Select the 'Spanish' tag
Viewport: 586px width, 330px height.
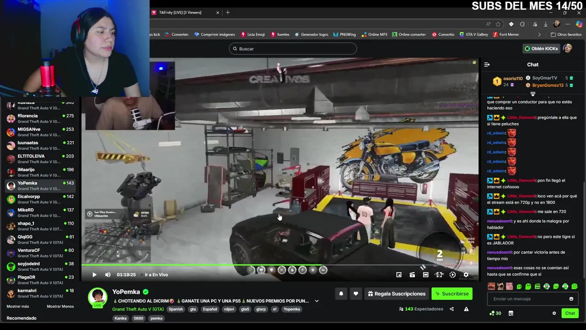175,309
